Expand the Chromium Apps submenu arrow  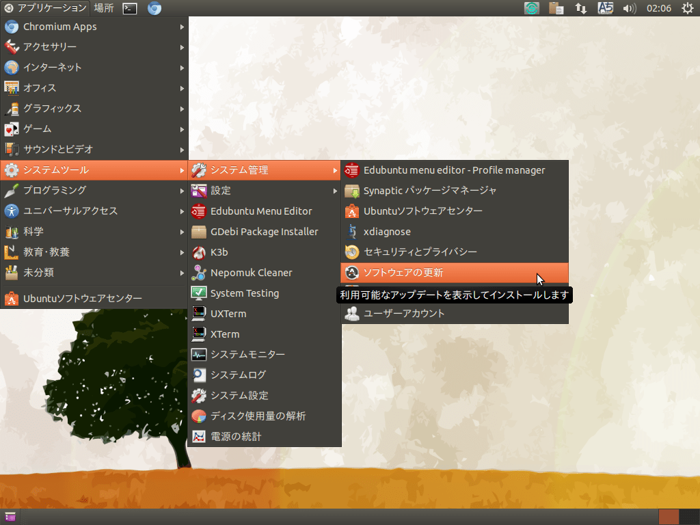tap(182, 27)
